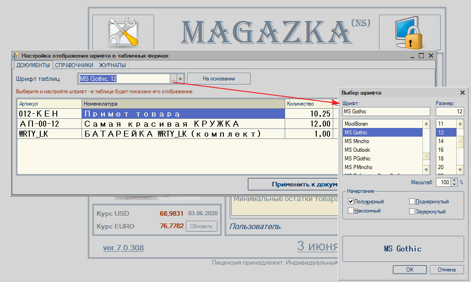
Task: Choose font size 16
Action: coord(446,150)
